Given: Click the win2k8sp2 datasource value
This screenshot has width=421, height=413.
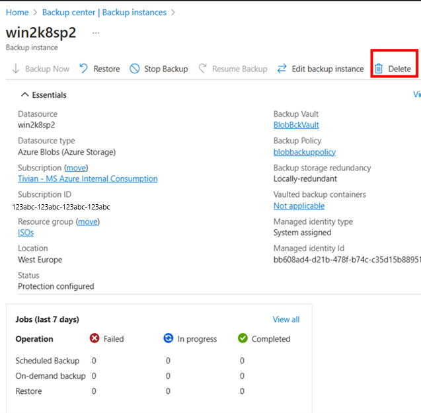Looking at the screenshot, I should pos(36,125).
